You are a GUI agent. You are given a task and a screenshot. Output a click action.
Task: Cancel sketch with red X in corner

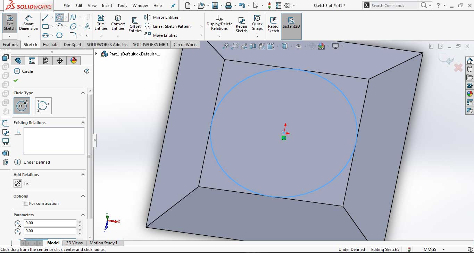click(x=458, y=68)
